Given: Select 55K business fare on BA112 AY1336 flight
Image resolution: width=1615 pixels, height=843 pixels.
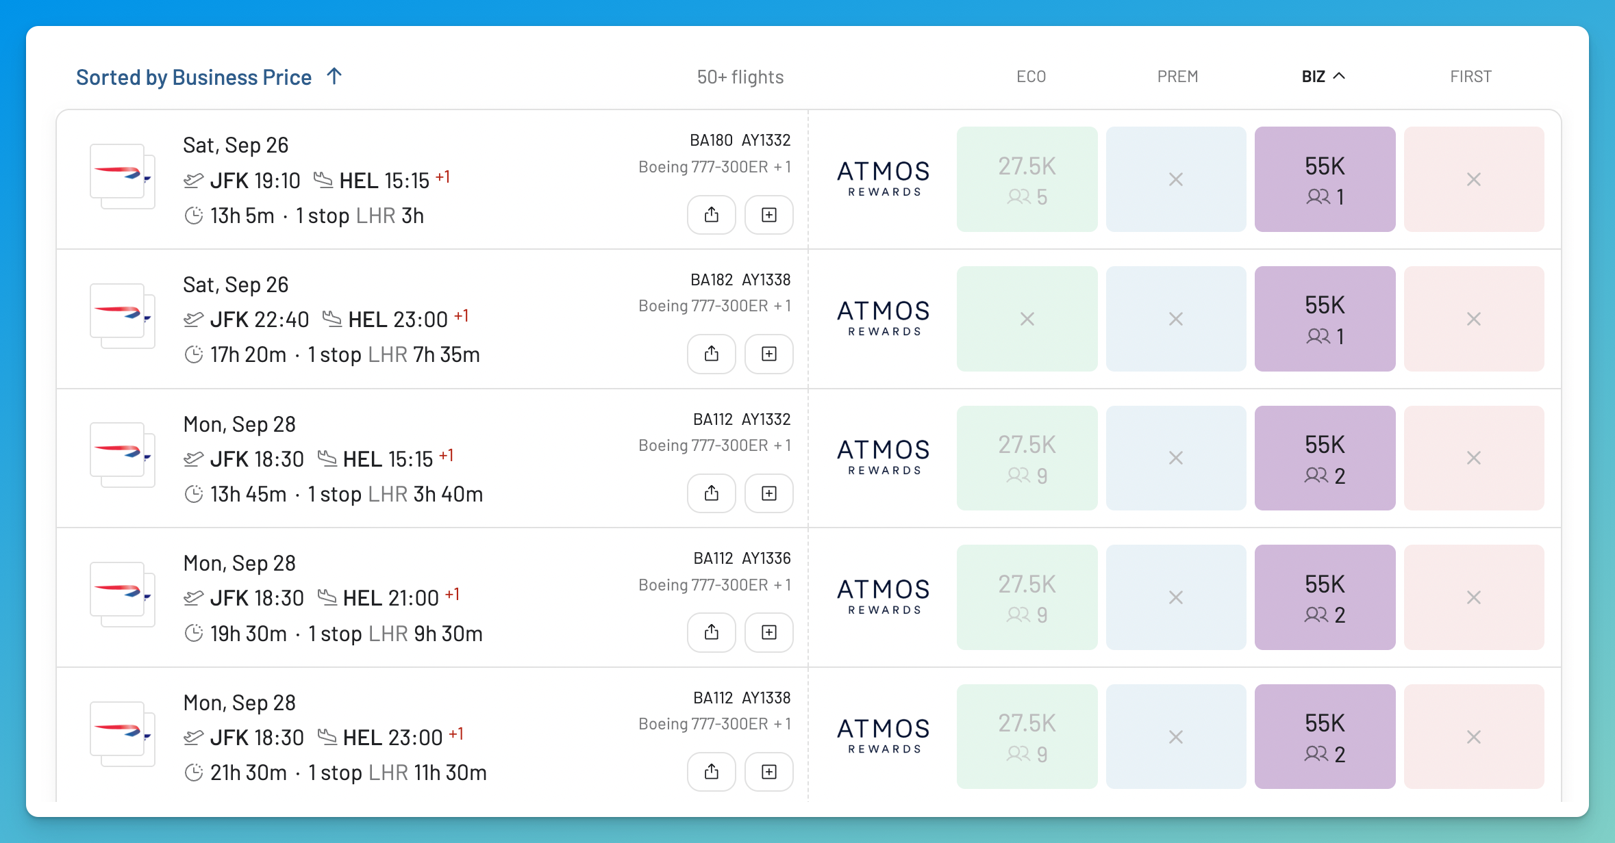Looking at the screenshot, I should (x=1325, y=597).
